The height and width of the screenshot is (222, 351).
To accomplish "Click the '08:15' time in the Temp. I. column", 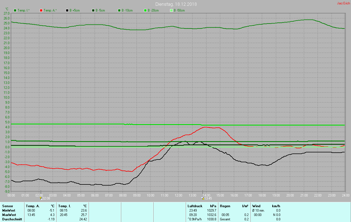I will pyautogui.click(x=64, y=210).
